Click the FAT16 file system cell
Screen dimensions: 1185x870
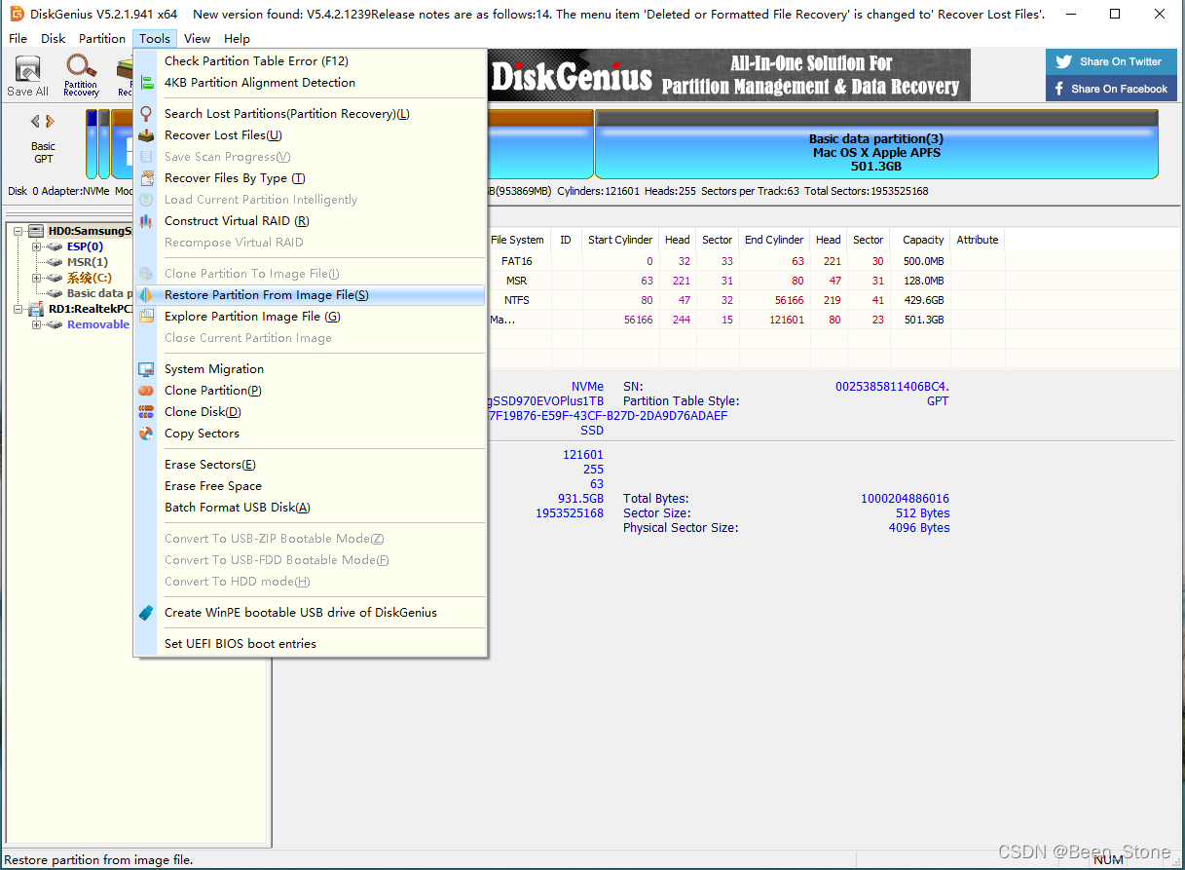click(x=517, y=261)
